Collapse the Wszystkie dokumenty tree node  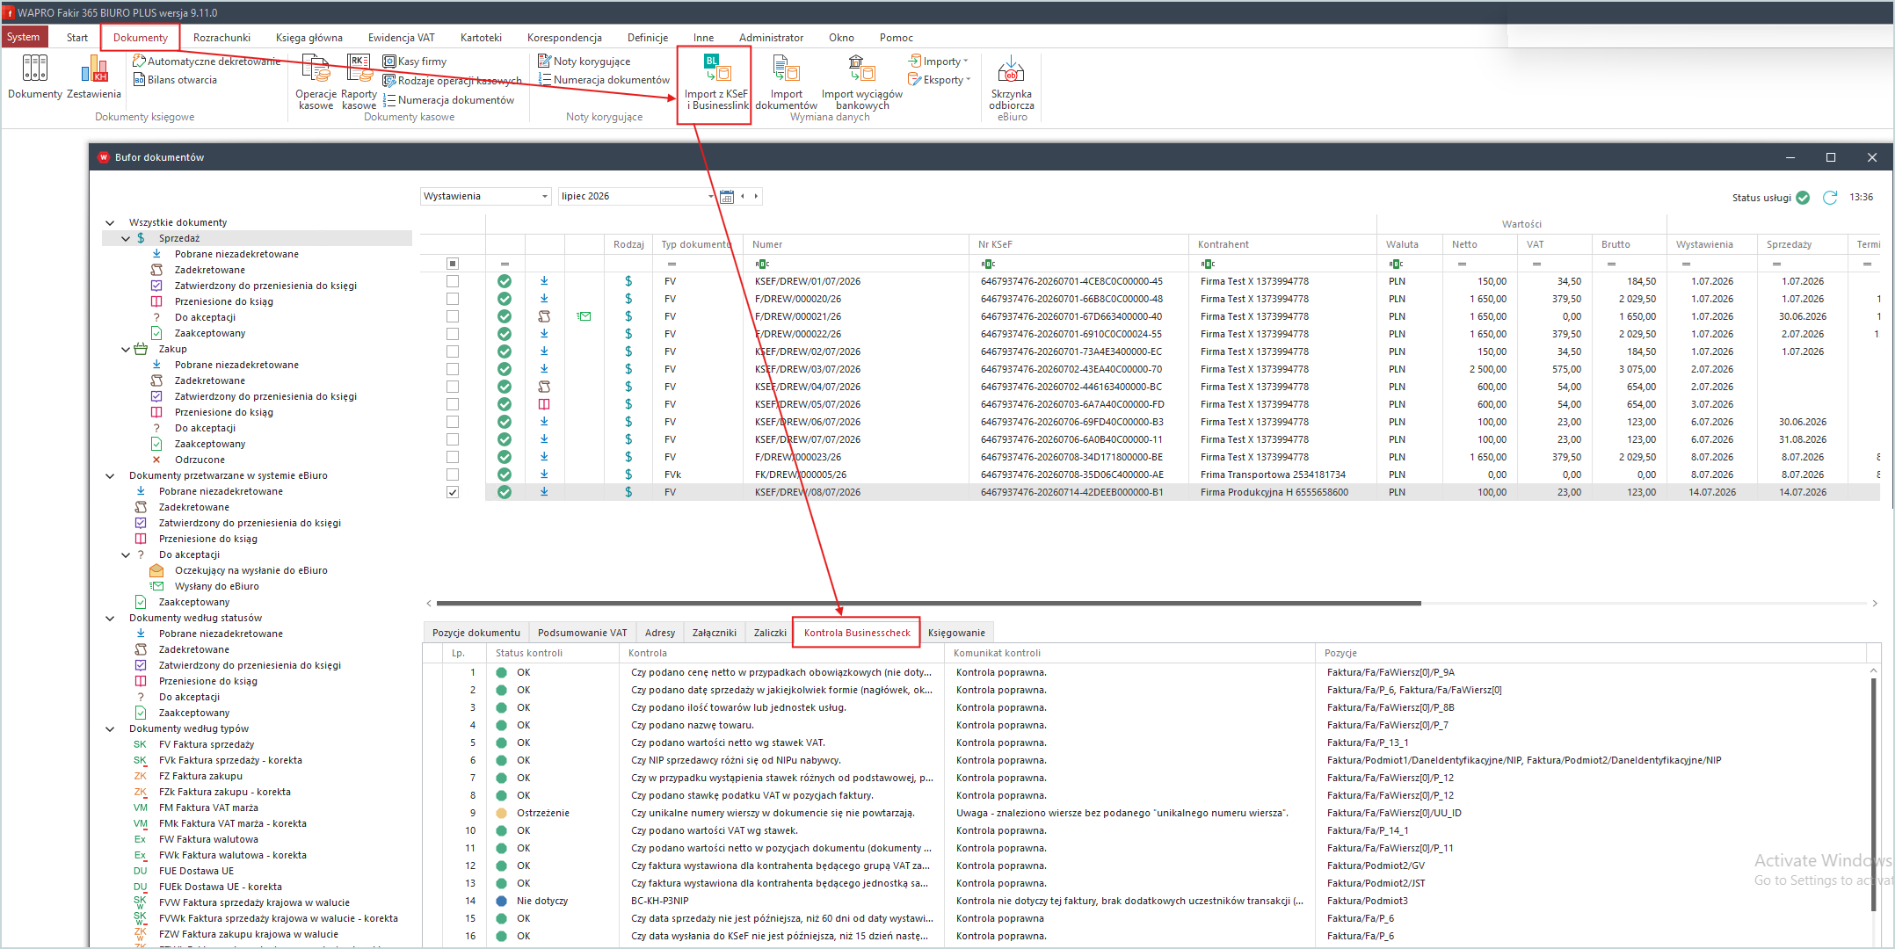point(110,223)
